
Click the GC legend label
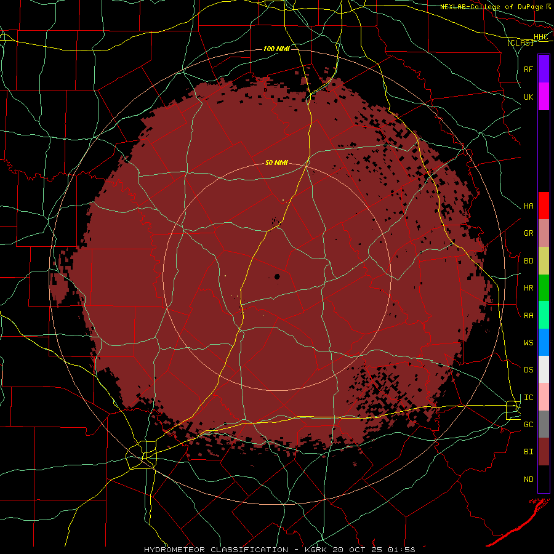click(529, 425)
